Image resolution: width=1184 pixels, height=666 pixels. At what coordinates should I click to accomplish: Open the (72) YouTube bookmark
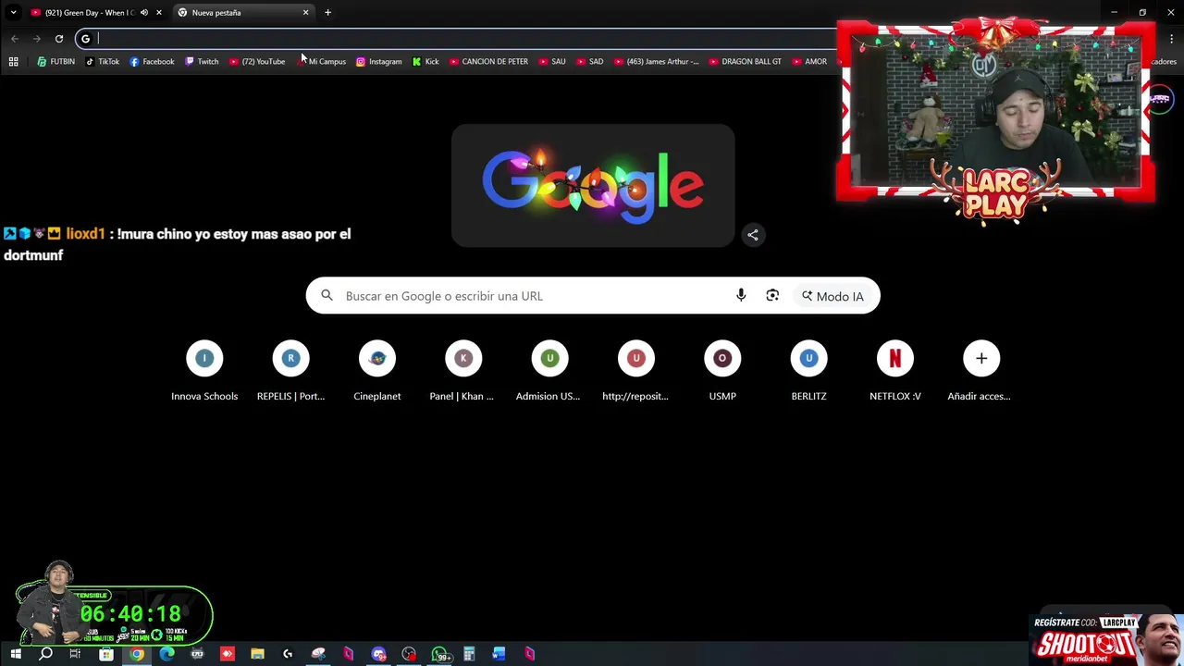tap(257, 62)
